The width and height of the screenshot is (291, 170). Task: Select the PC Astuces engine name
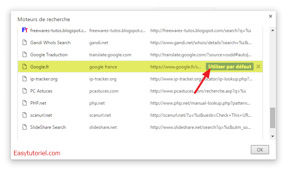(x=41, y=91)
